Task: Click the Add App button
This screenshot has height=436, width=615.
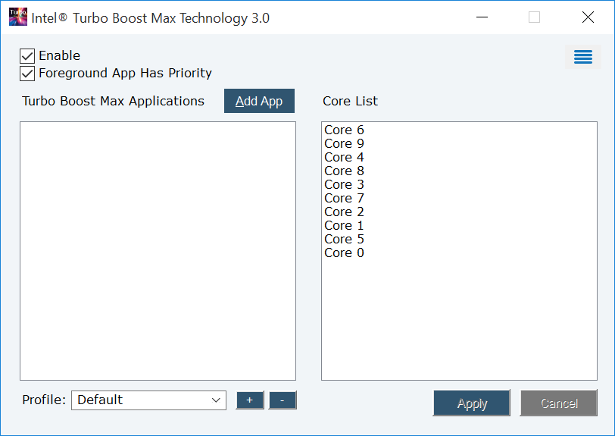Action: (259, 101)
